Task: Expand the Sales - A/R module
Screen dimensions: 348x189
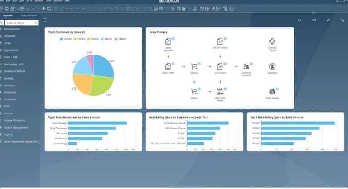Action: 10,57
